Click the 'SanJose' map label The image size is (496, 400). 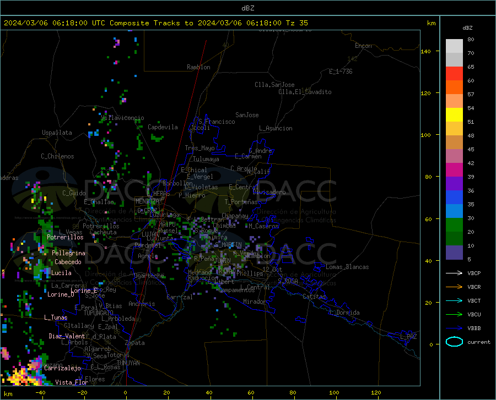pos(247,115)
